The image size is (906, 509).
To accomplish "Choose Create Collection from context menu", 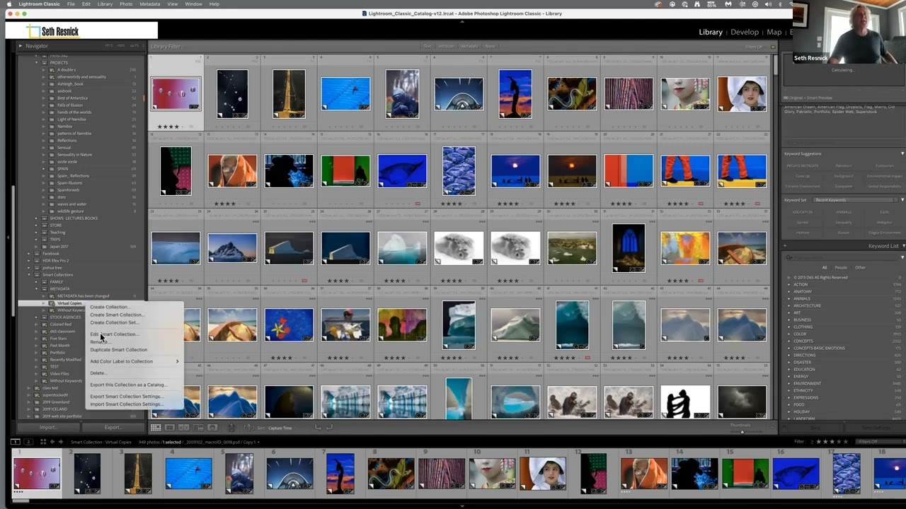I will (109, 307).
